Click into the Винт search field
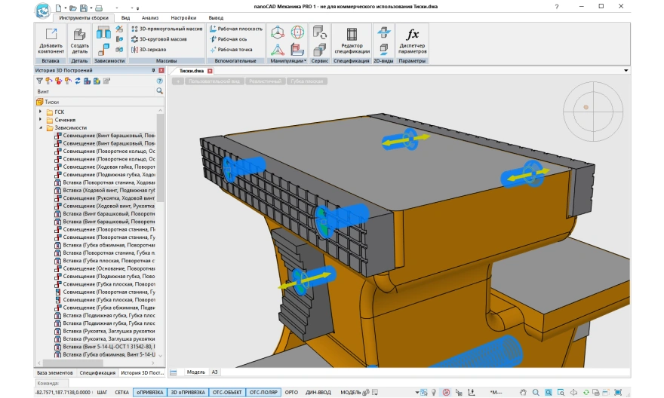The width and height of the screenshot is (664, 398). pyautogui.click(x=91, y=90)
